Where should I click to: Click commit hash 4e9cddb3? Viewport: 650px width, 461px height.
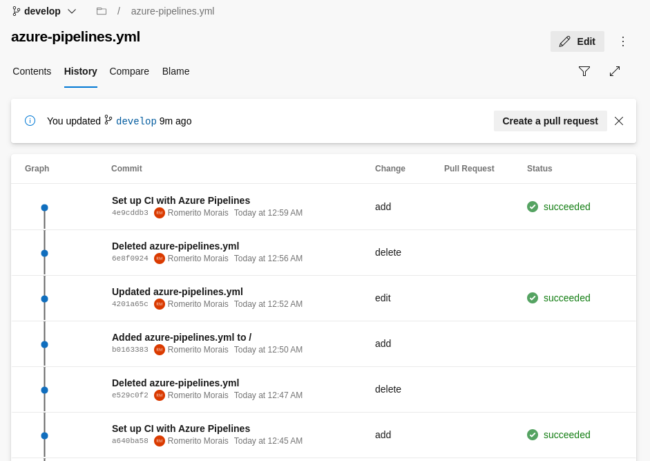(x=130, y=213)
